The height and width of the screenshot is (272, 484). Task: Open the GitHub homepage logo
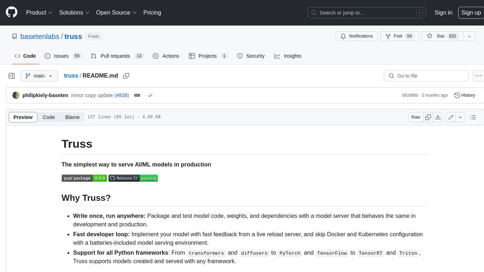point(11,12)
